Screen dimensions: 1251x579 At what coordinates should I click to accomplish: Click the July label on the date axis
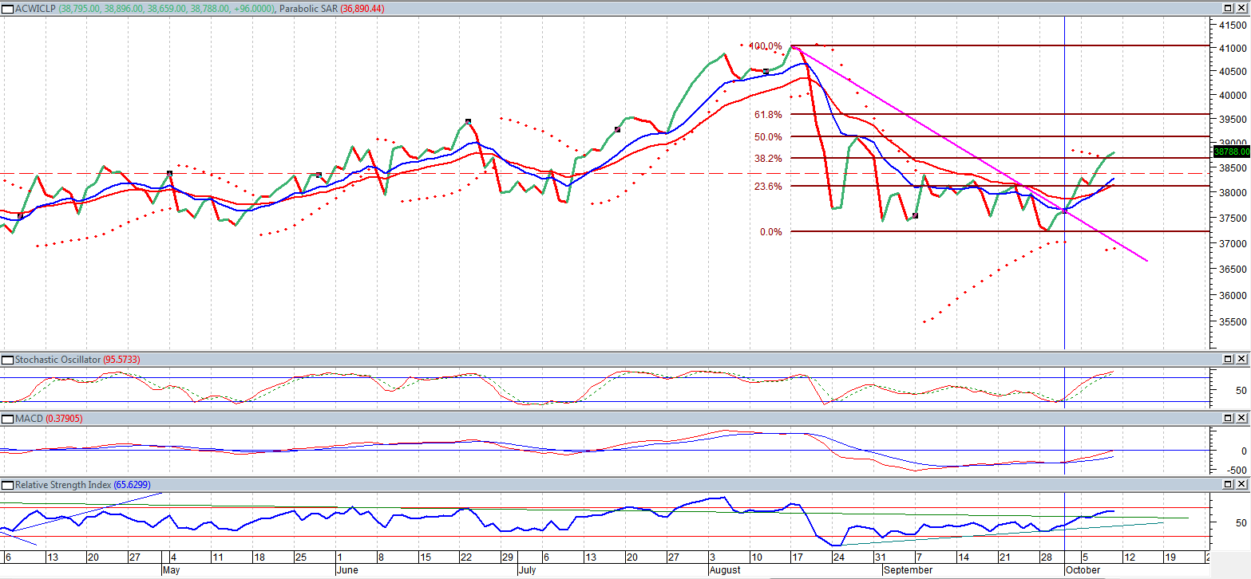(x=527, y=570)
